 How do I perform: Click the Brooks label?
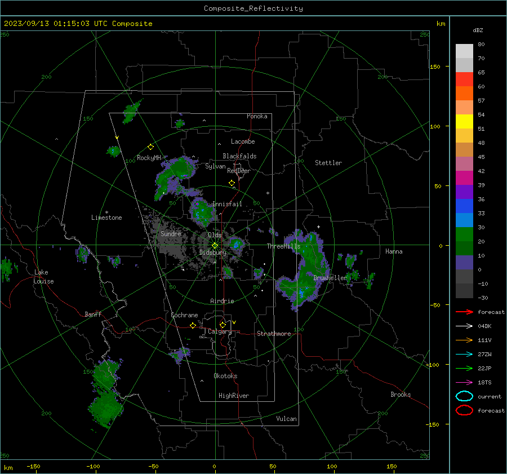[x=401, y=395]
